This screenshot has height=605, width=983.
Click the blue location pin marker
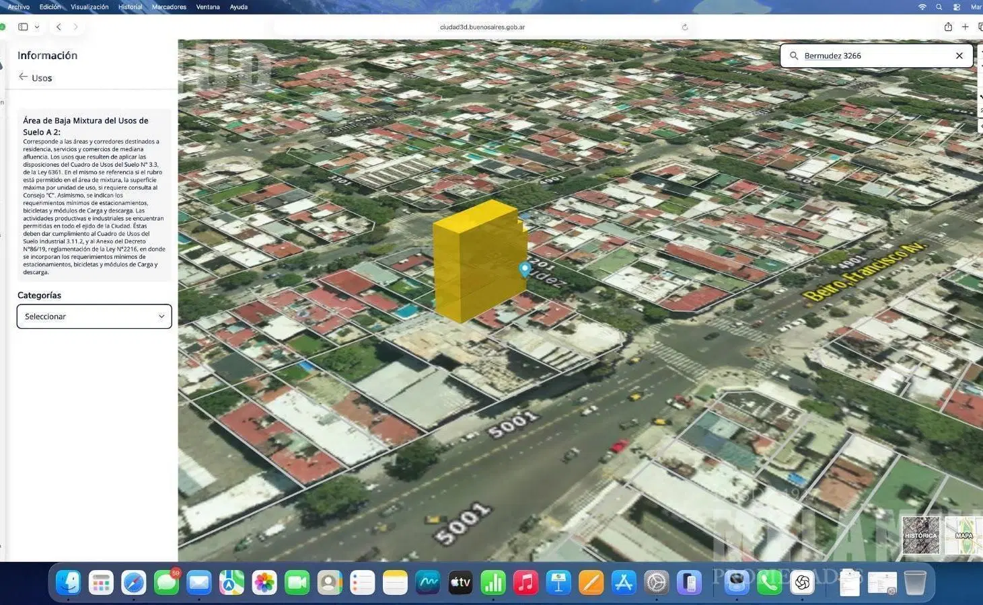tap(525, 270)
